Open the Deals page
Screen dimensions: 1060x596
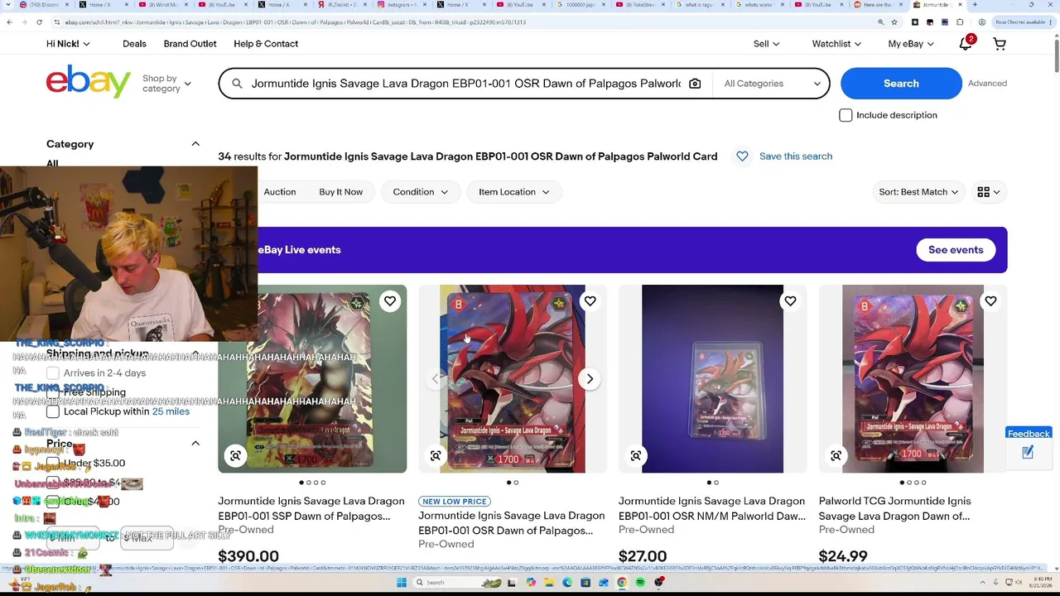134,44
